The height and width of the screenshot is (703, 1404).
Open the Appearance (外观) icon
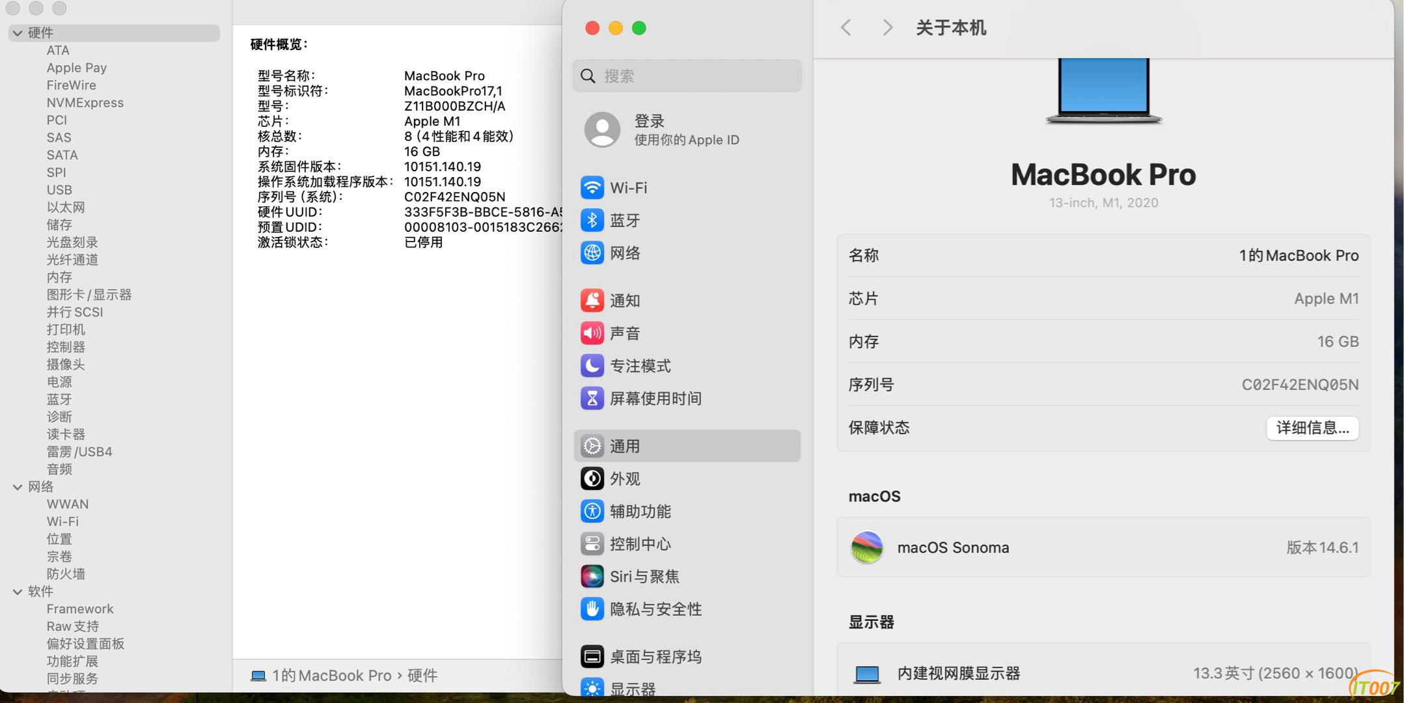[592, 478]
